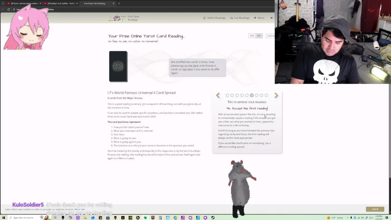Image resolution: width=391 pixels, height=220 pixels.
Task: Open the browser tab list chevron
Action: click(x=3, y=3)
